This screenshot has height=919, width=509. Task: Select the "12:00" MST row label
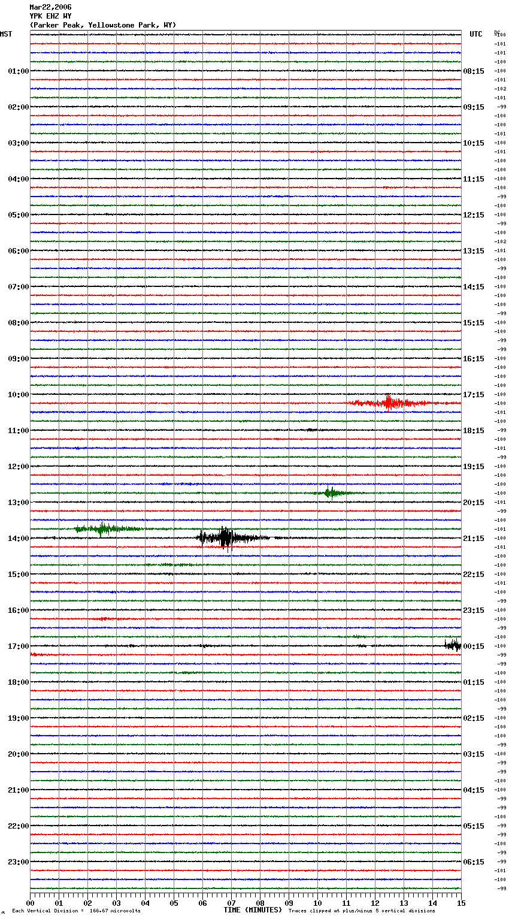coord(18,467)
